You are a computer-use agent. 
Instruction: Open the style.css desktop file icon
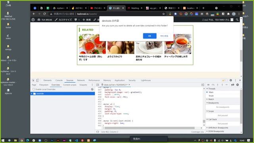coord(8,92)
